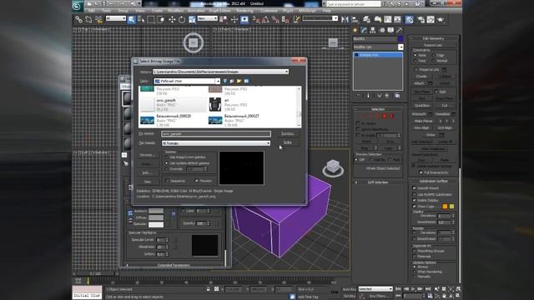Click Pin Stack icon below modifier stack

pos(358,96)
